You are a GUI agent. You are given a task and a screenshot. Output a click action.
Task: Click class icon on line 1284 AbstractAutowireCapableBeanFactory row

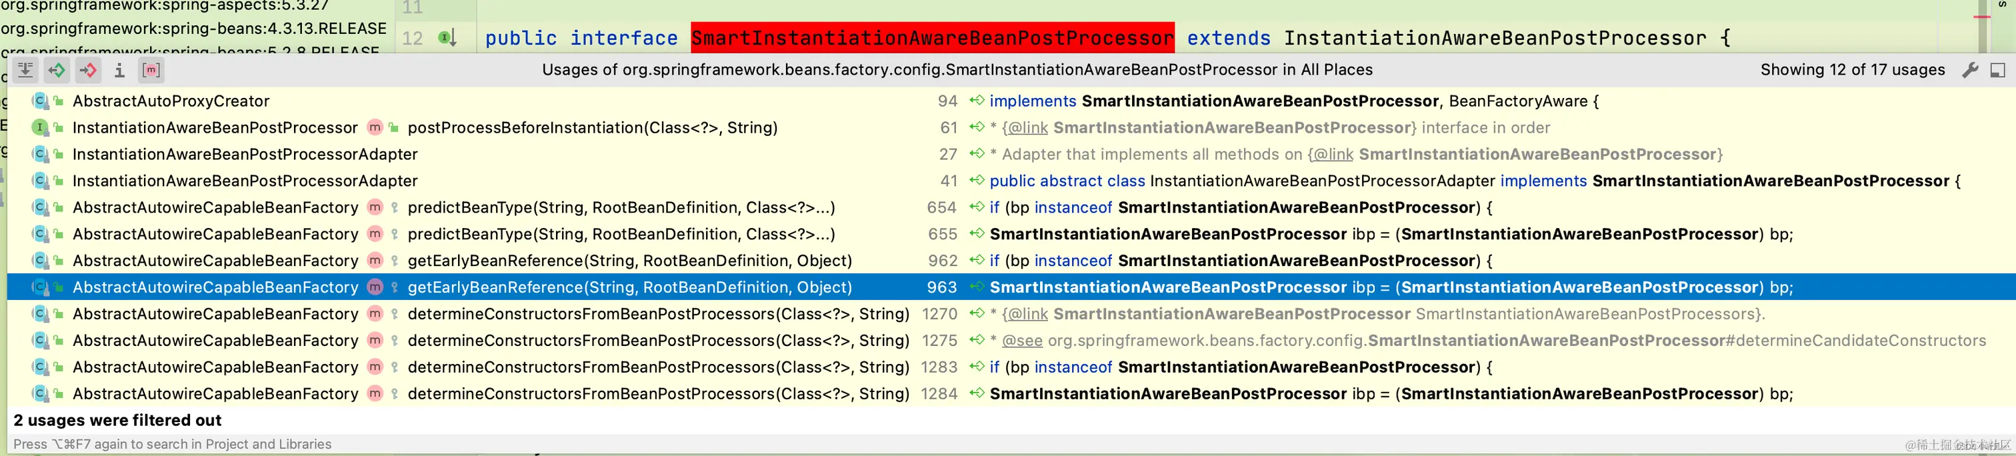(39, 393)
